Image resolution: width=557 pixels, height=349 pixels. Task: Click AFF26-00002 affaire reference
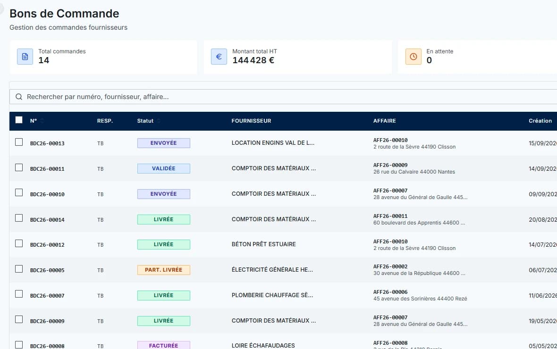[x=390, y=266]
